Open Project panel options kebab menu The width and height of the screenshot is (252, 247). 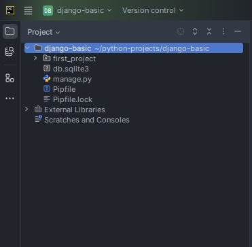[223, 31]
